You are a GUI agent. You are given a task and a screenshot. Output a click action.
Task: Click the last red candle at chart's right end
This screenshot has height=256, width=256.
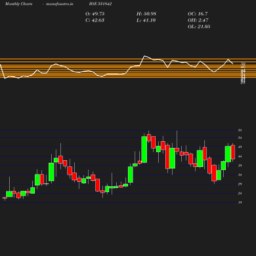coord(233,152)
